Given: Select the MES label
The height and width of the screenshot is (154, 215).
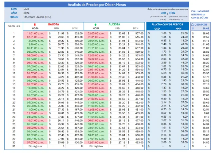Looking at the screenshot, I should [14, 9].
